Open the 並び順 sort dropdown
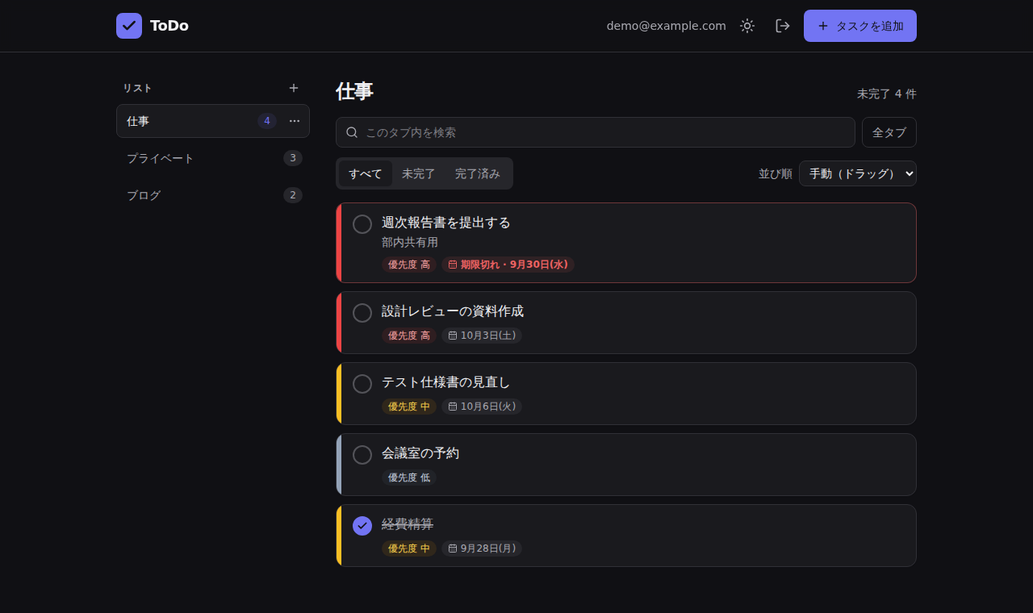1033x613 pixels. pos(858,173)
